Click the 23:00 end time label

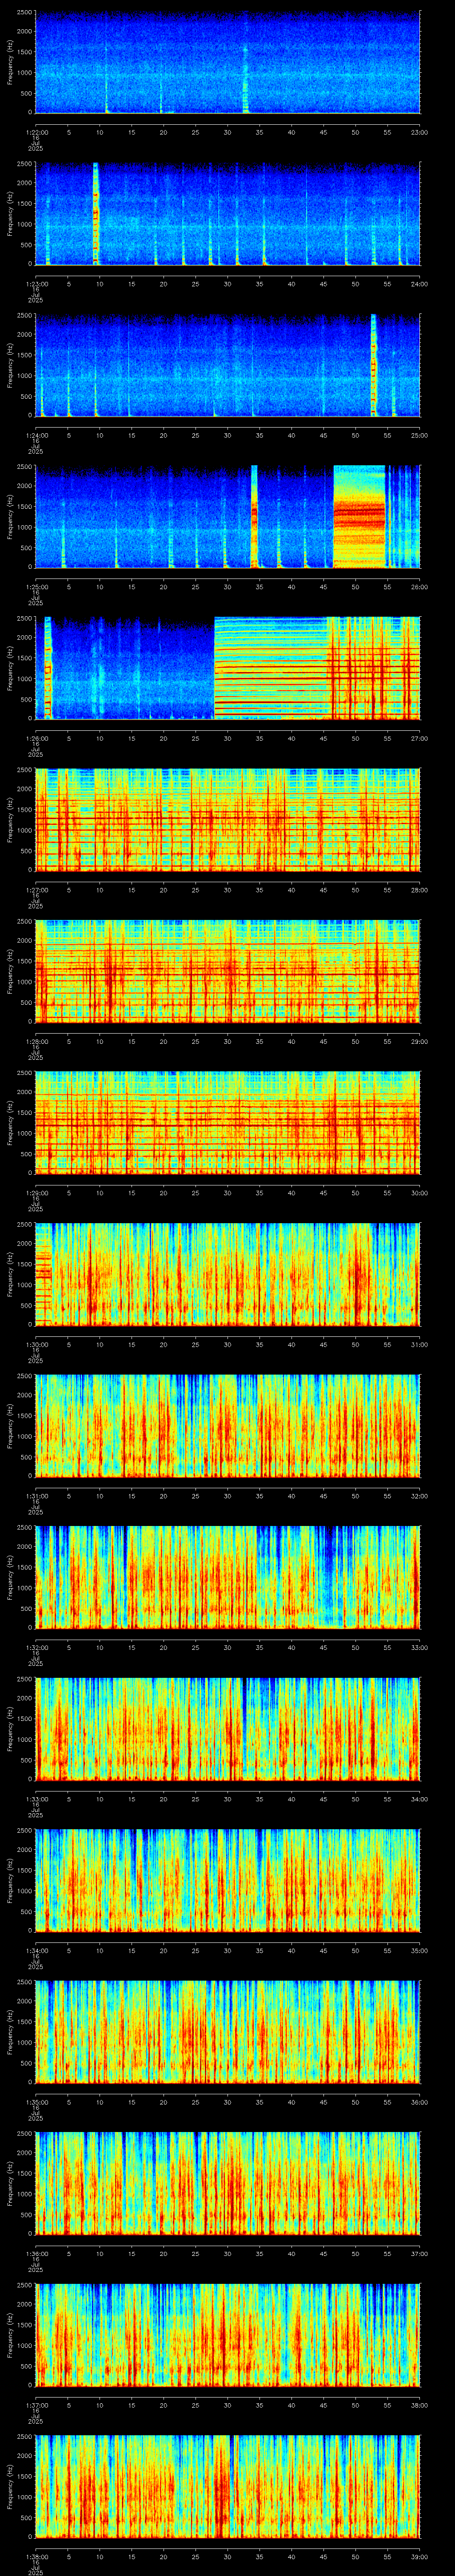coord(419,132)
